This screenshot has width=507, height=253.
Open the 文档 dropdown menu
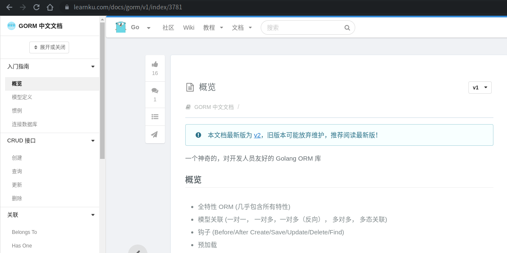[x=242, y=28]
